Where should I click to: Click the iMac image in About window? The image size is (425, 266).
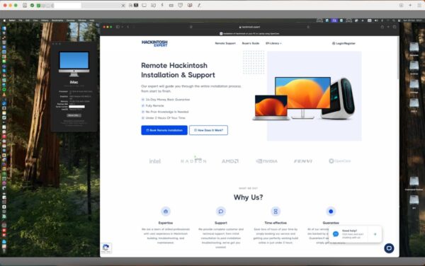pos(74,64)
